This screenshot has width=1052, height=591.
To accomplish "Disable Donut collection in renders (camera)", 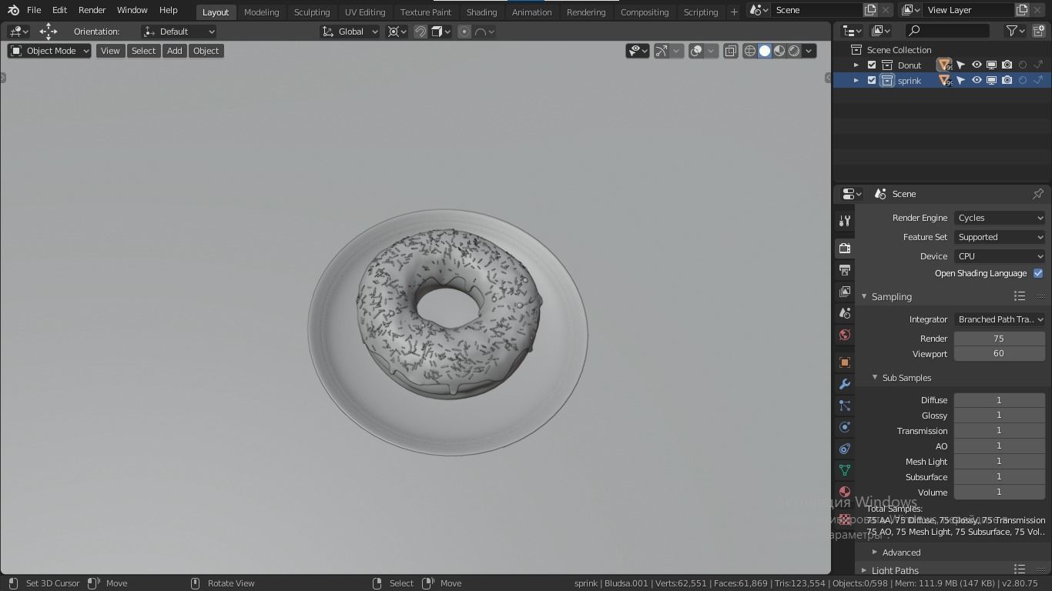I will 1007,65.
